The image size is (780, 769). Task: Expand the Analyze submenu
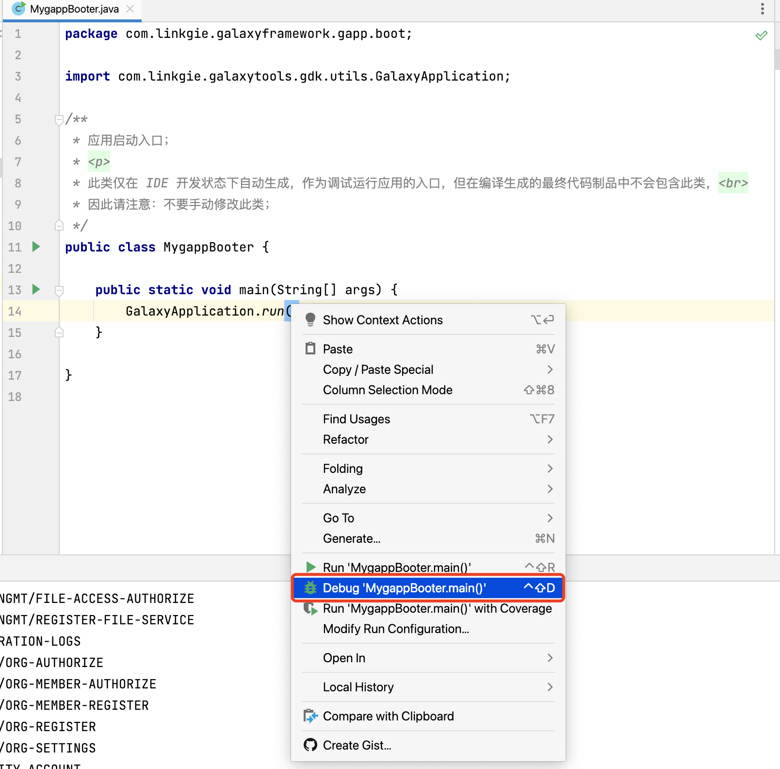point(428,489)
